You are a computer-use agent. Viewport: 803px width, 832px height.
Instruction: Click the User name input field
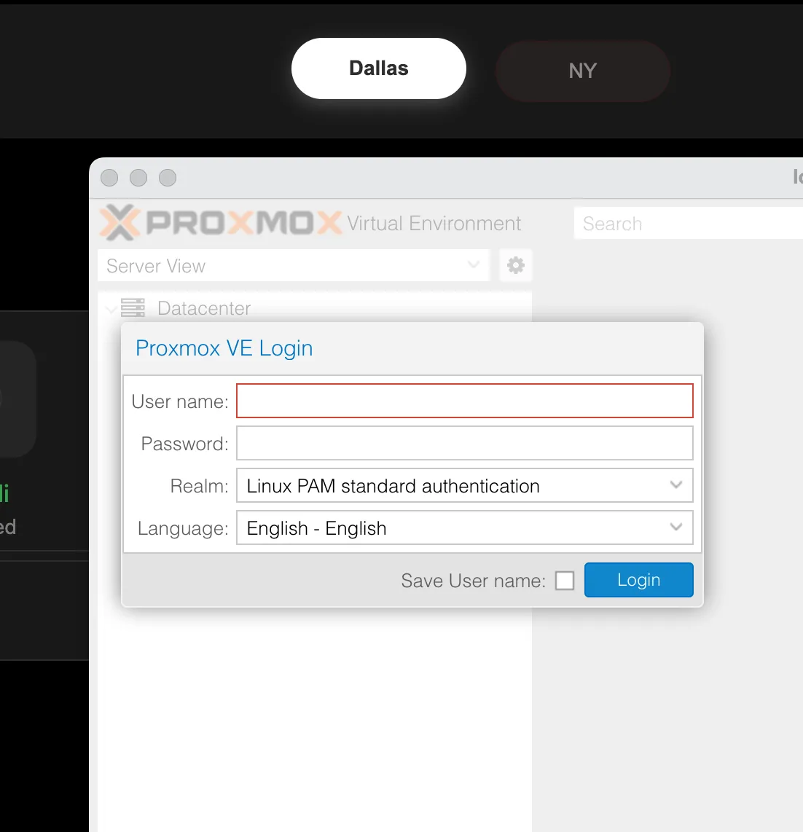464,400
